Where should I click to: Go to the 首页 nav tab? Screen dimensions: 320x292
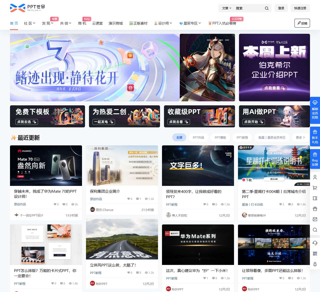click(14, 23)
